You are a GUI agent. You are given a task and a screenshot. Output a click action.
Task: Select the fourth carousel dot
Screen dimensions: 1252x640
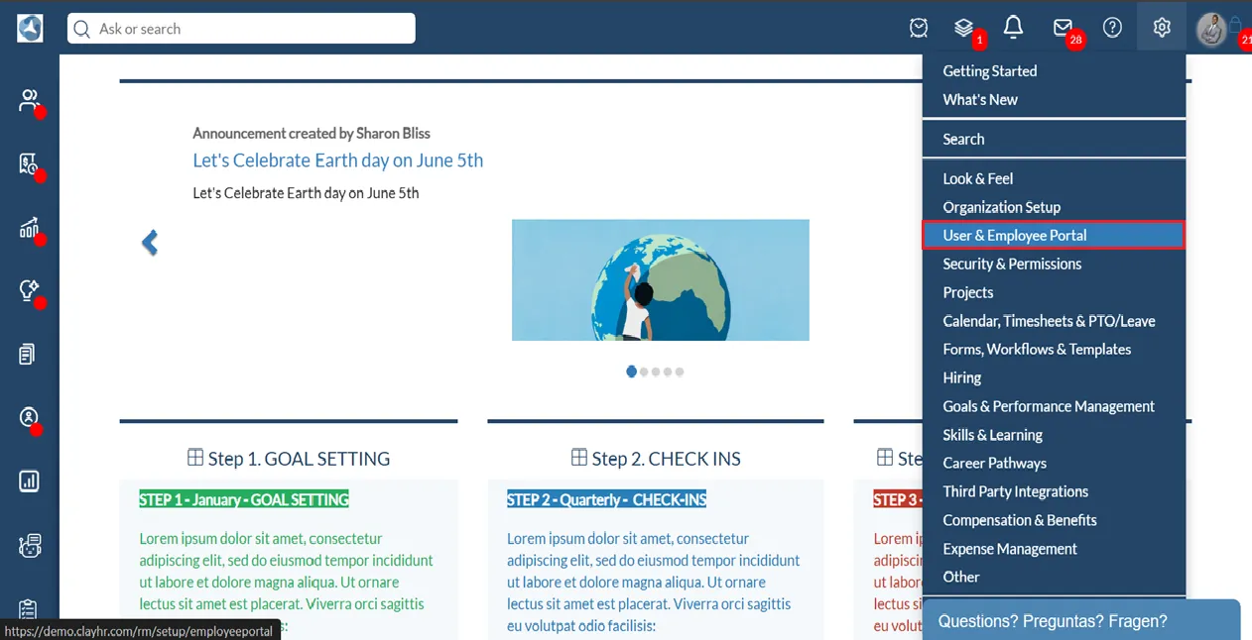[x=668, y=373]
